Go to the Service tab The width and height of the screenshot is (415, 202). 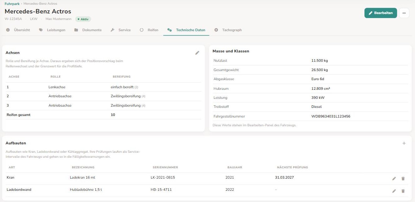(x=121, y=30)
